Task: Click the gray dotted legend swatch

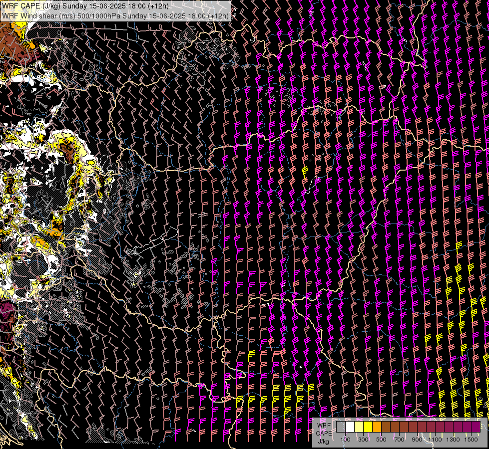Action: (x=341, y=427)
